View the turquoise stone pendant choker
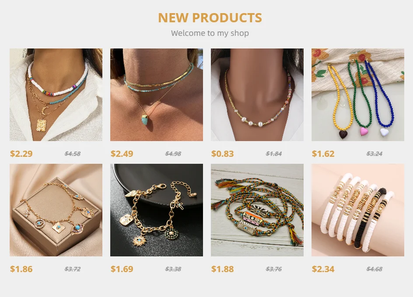This screenshot has width=413, height=297. 157,95
